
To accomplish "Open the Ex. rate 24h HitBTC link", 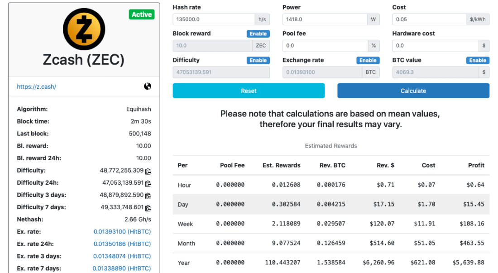I will click(x=122, y=244).
